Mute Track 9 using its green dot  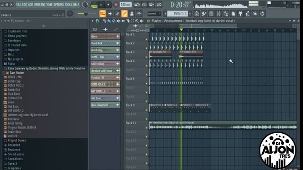click(x=146, y=110)
